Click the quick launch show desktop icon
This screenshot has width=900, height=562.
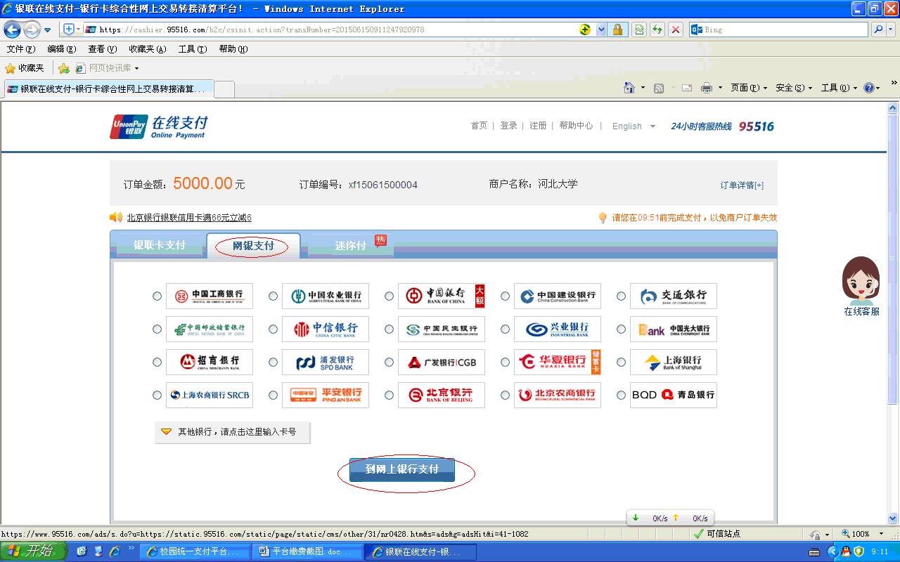point(98,551)
